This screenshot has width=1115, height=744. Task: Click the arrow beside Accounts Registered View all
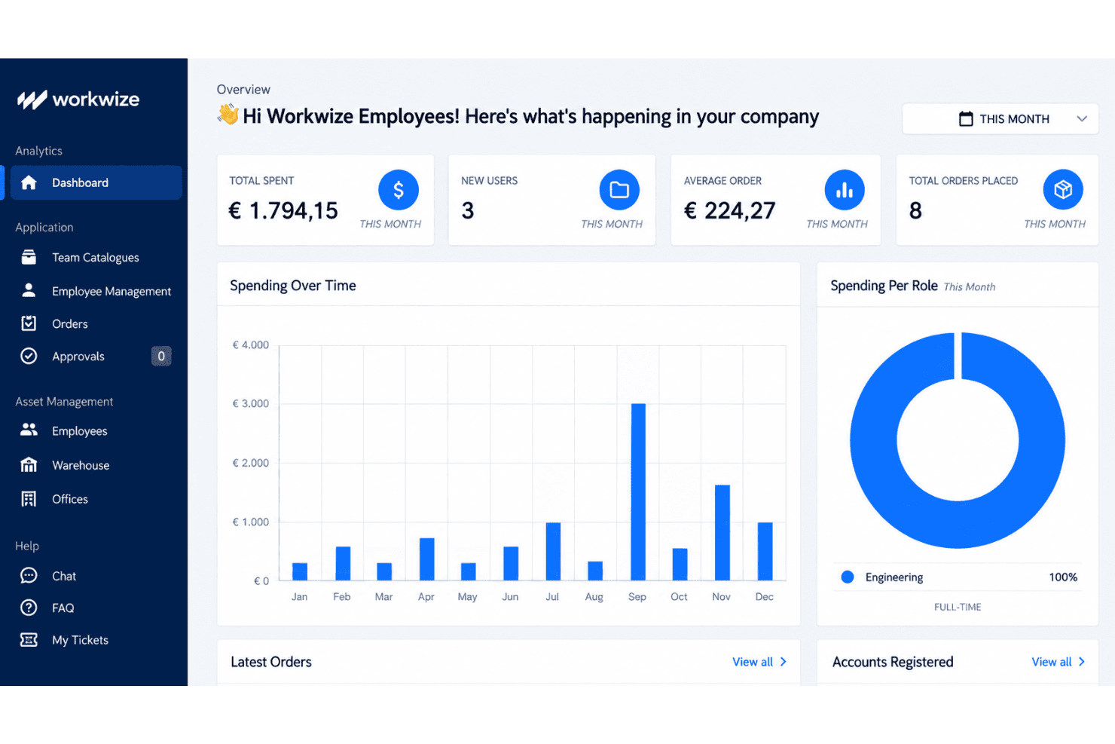[x=1082, y=662]
